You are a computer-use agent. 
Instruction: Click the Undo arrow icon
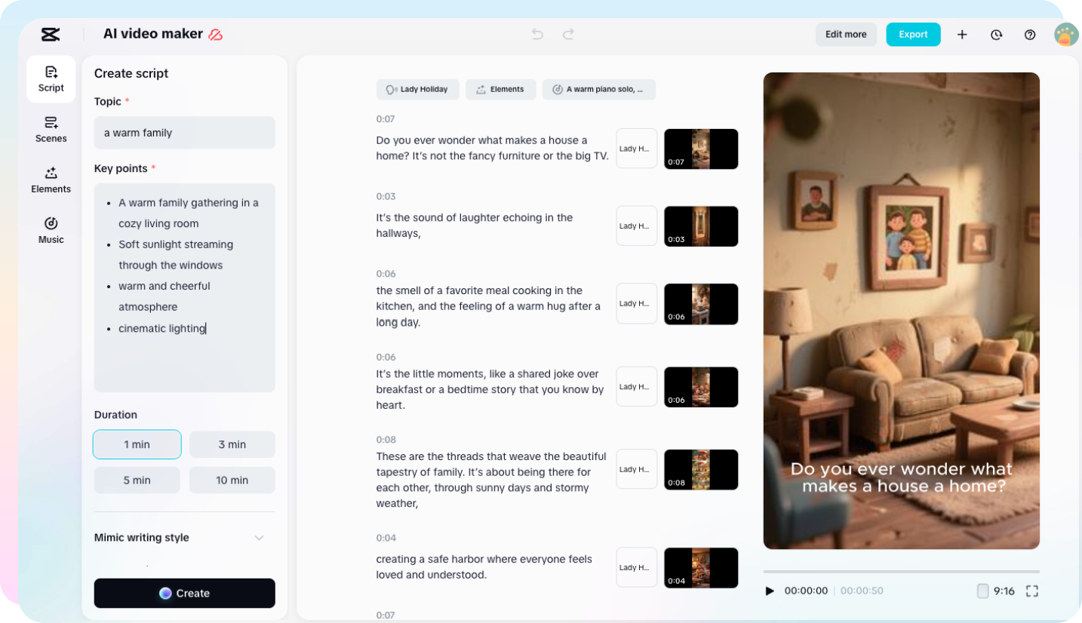(536, 34)
